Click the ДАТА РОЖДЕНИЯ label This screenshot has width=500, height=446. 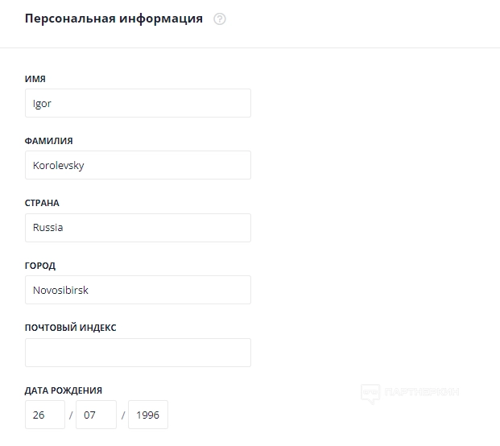pos(64,390)
